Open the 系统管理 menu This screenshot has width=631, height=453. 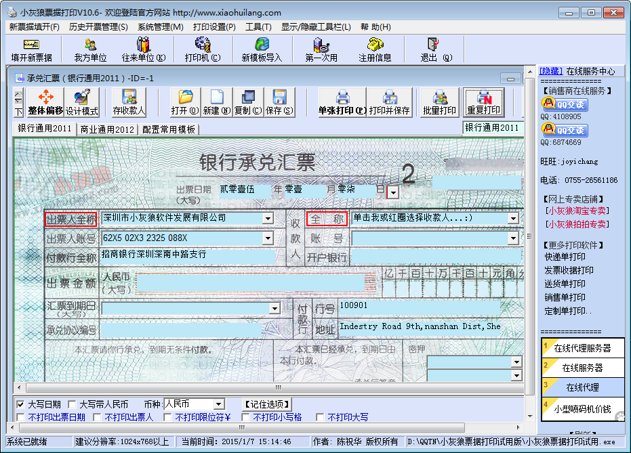coord(160,27)
